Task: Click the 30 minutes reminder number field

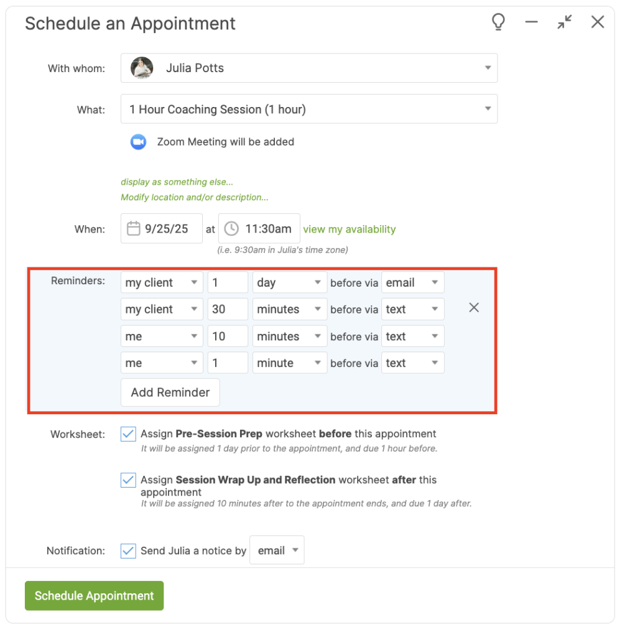Action: 228,309
